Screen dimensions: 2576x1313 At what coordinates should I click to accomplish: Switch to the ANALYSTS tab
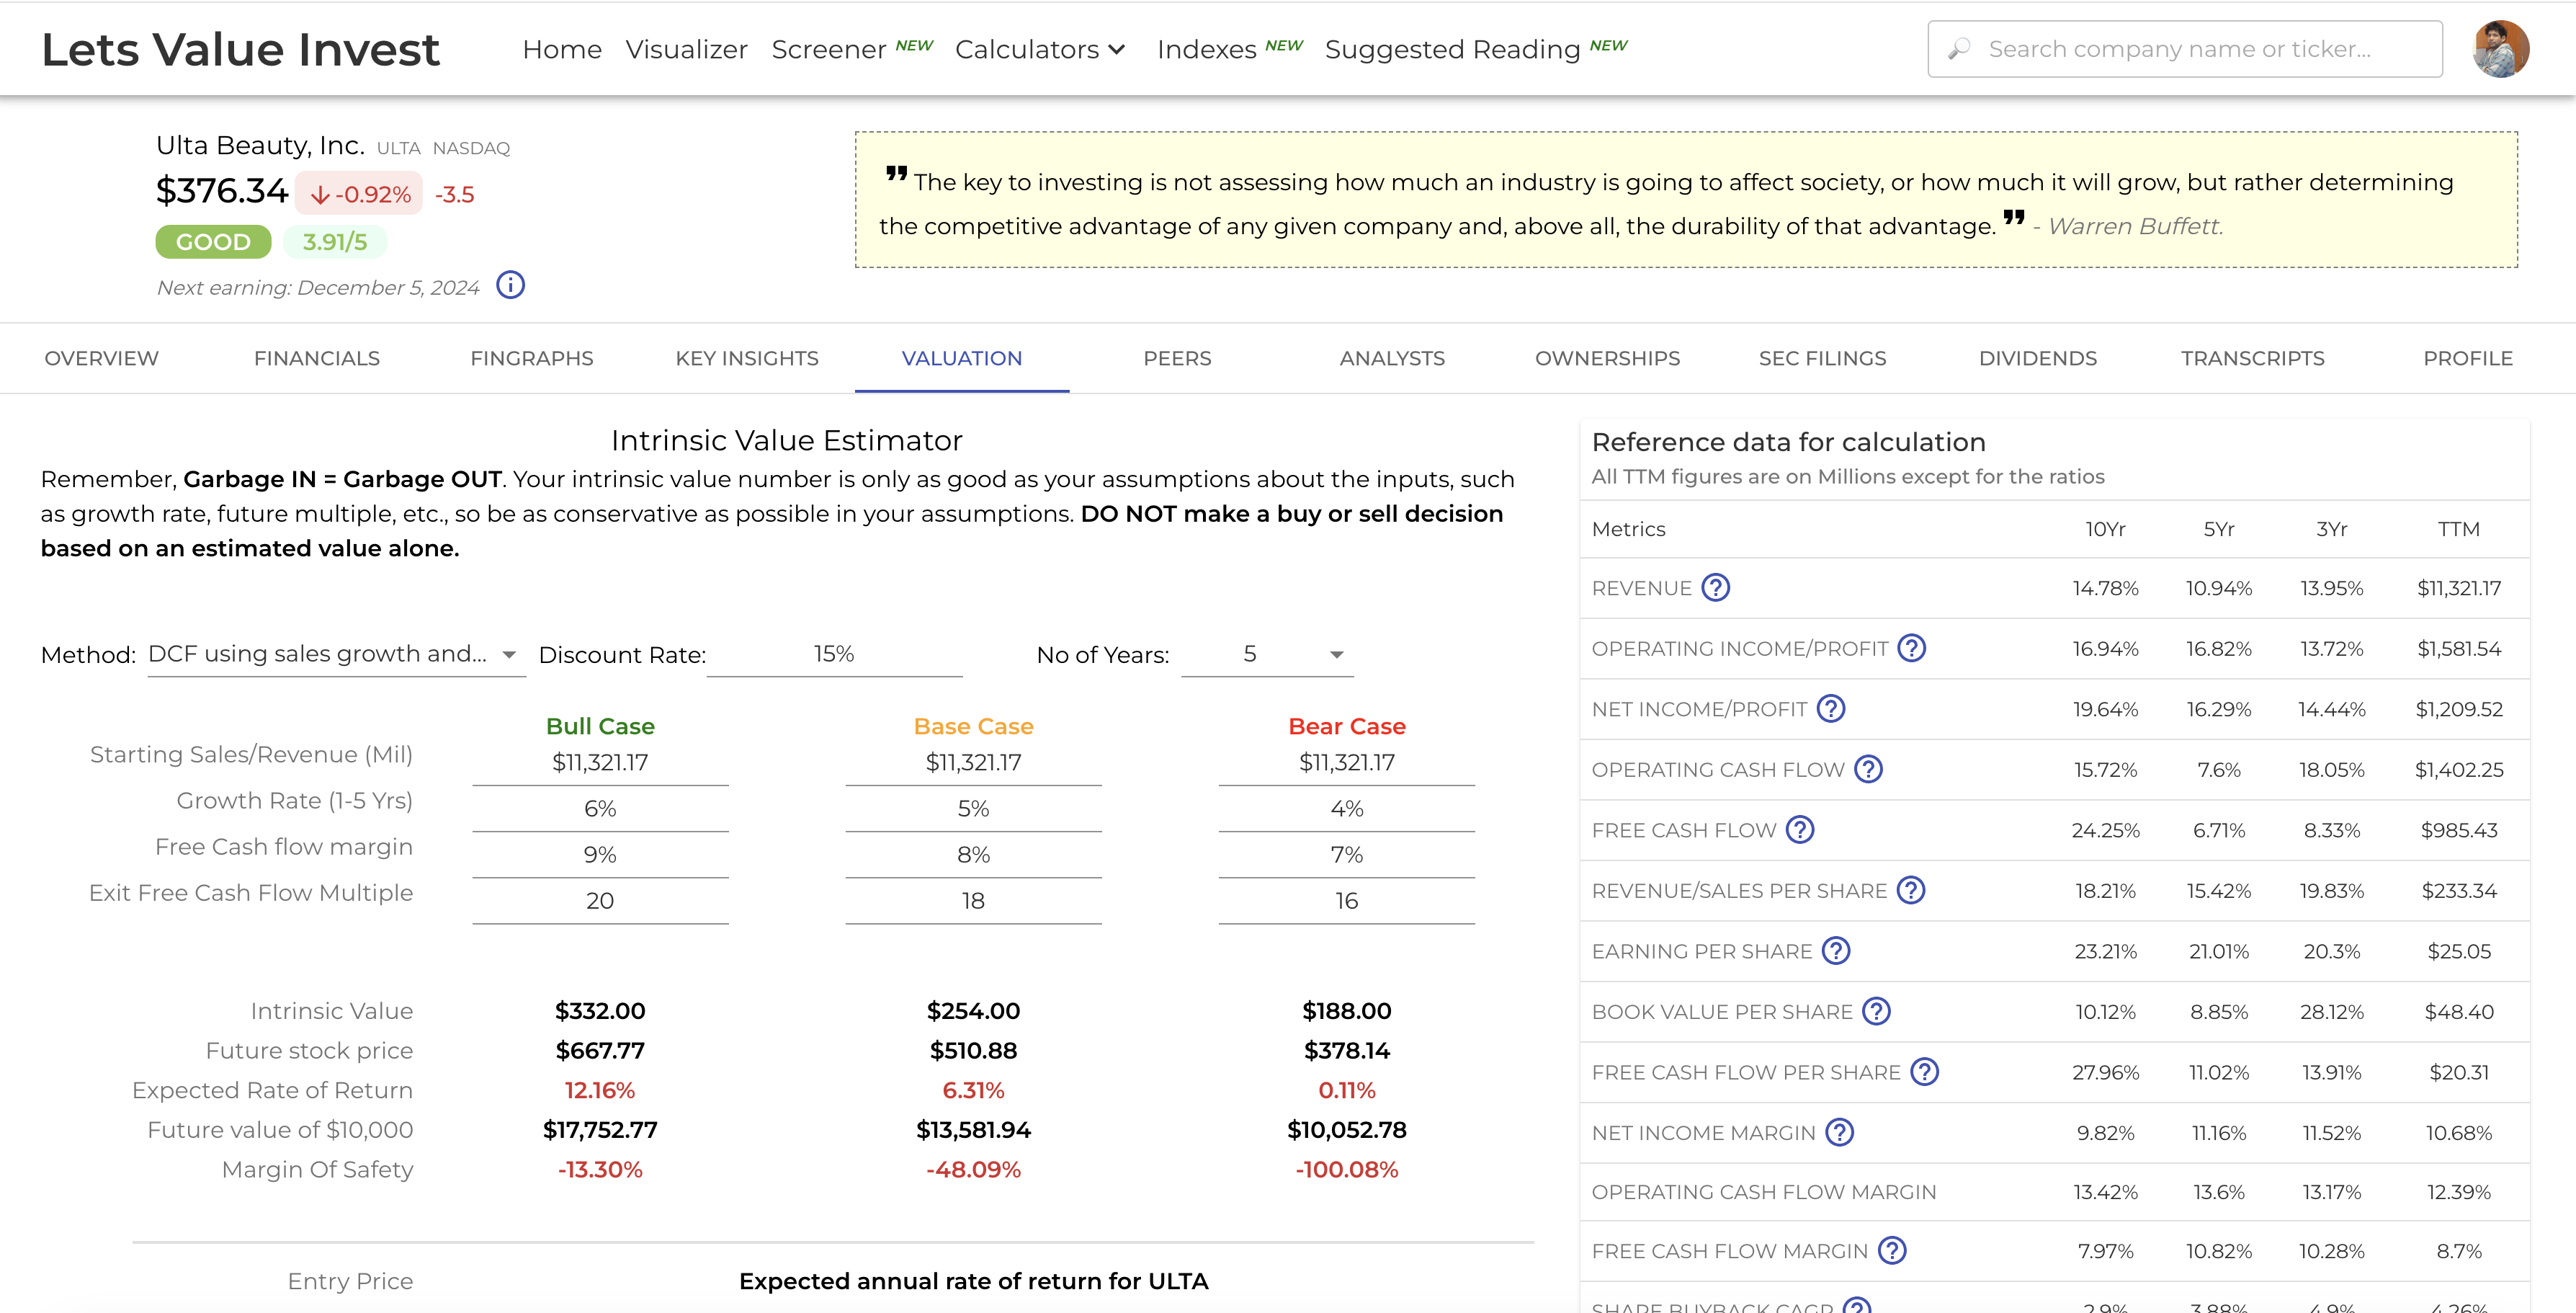coord(1392,358)
